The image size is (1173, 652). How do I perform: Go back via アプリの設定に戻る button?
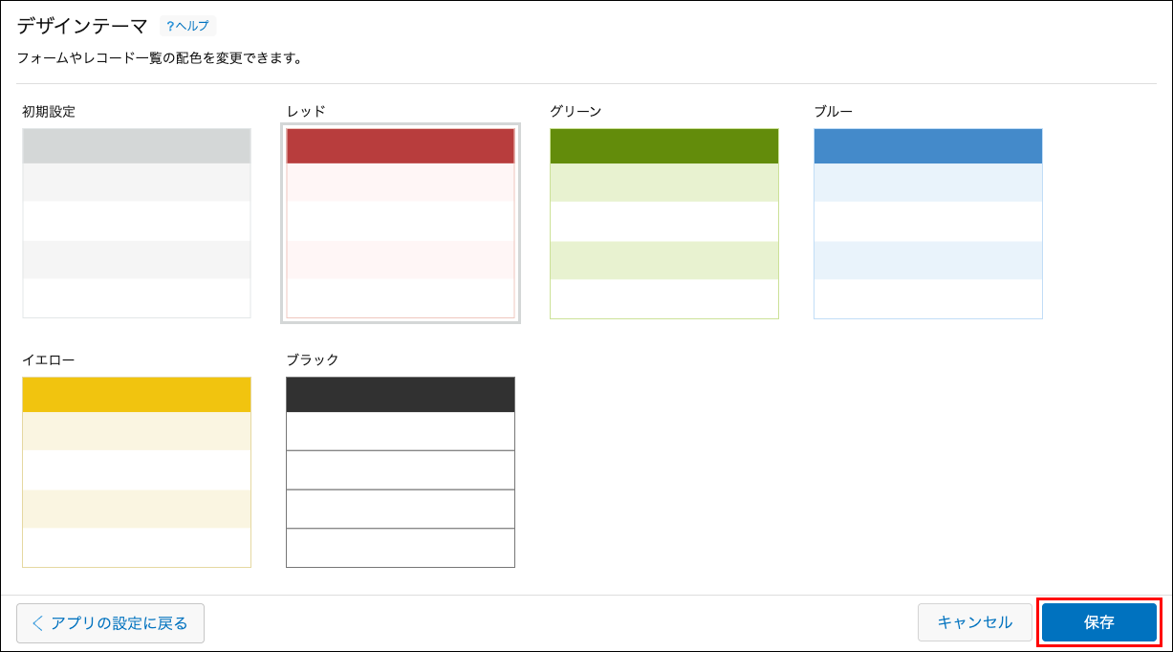point(110,623)
